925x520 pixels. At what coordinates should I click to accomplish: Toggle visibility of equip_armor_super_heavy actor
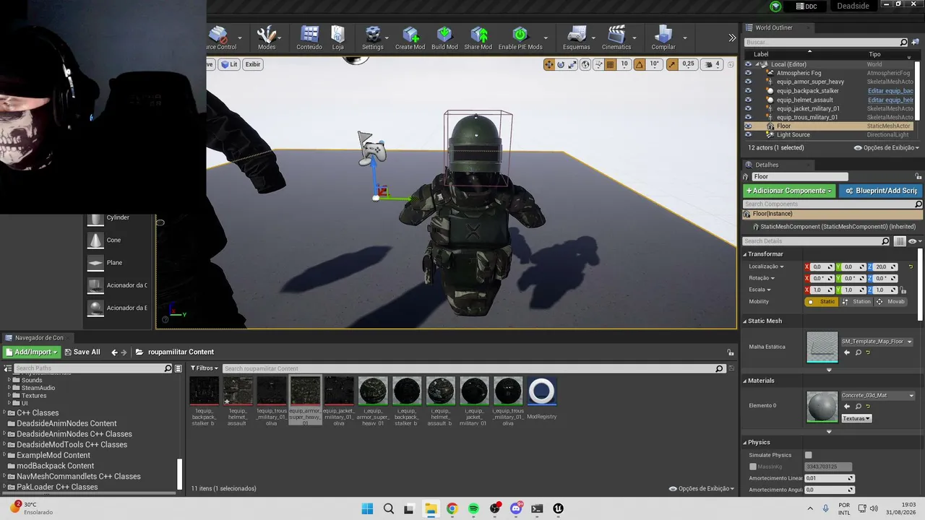click(748, 82)
